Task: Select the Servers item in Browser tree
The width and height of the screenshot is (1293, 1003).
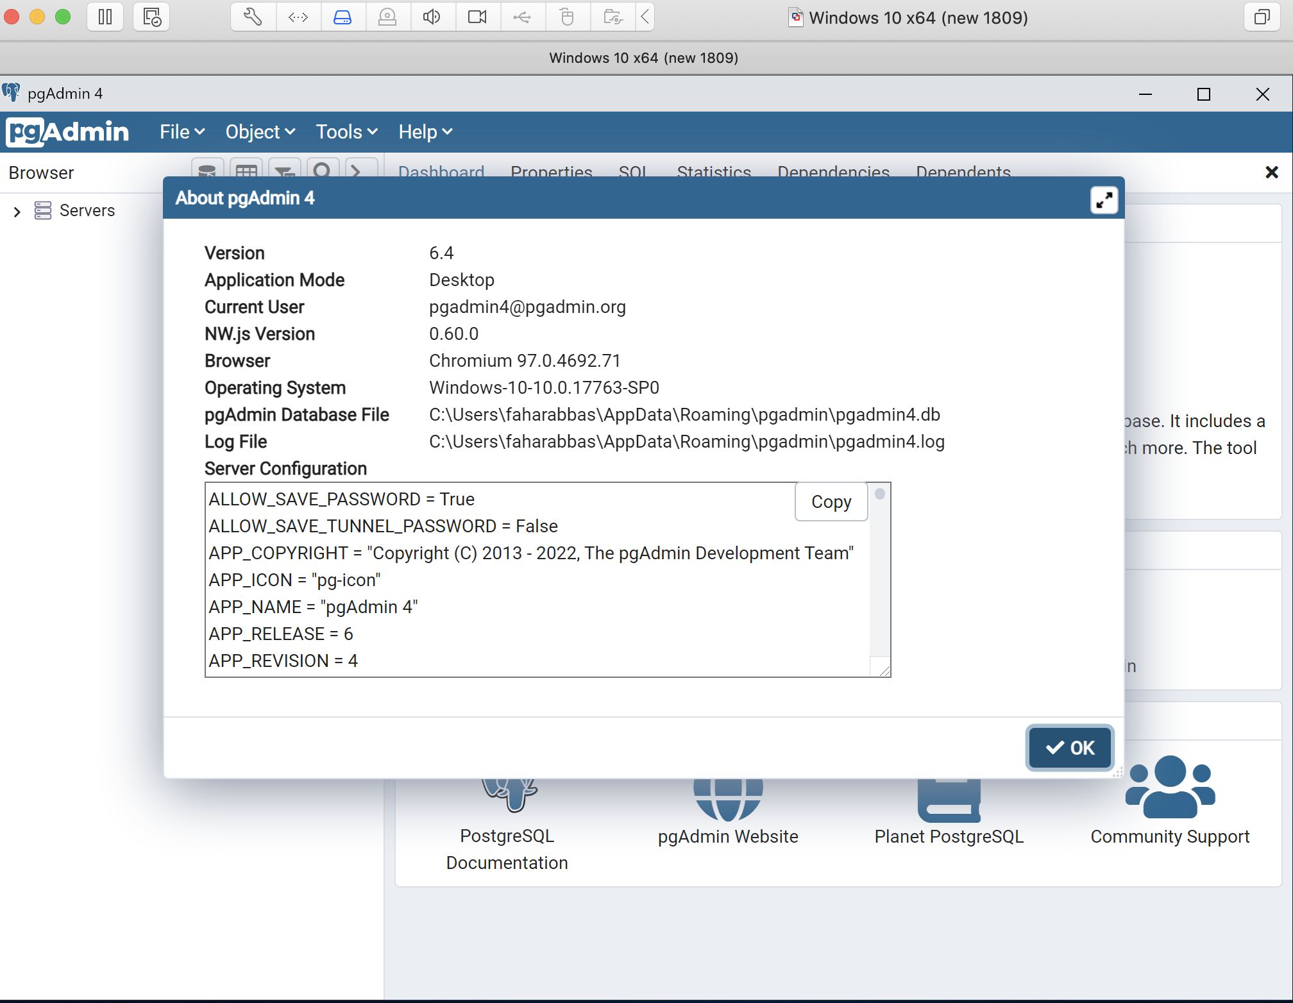Action: 87,210
